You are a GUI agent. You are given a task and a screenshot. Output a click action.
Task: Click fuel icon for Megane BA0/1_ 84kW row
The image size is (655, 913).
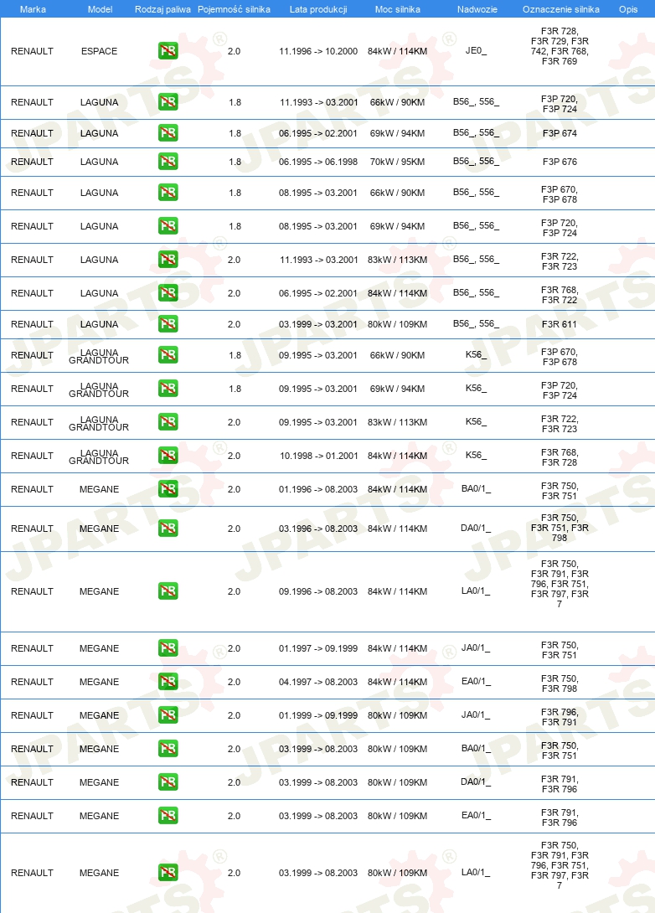pos(168,489)
